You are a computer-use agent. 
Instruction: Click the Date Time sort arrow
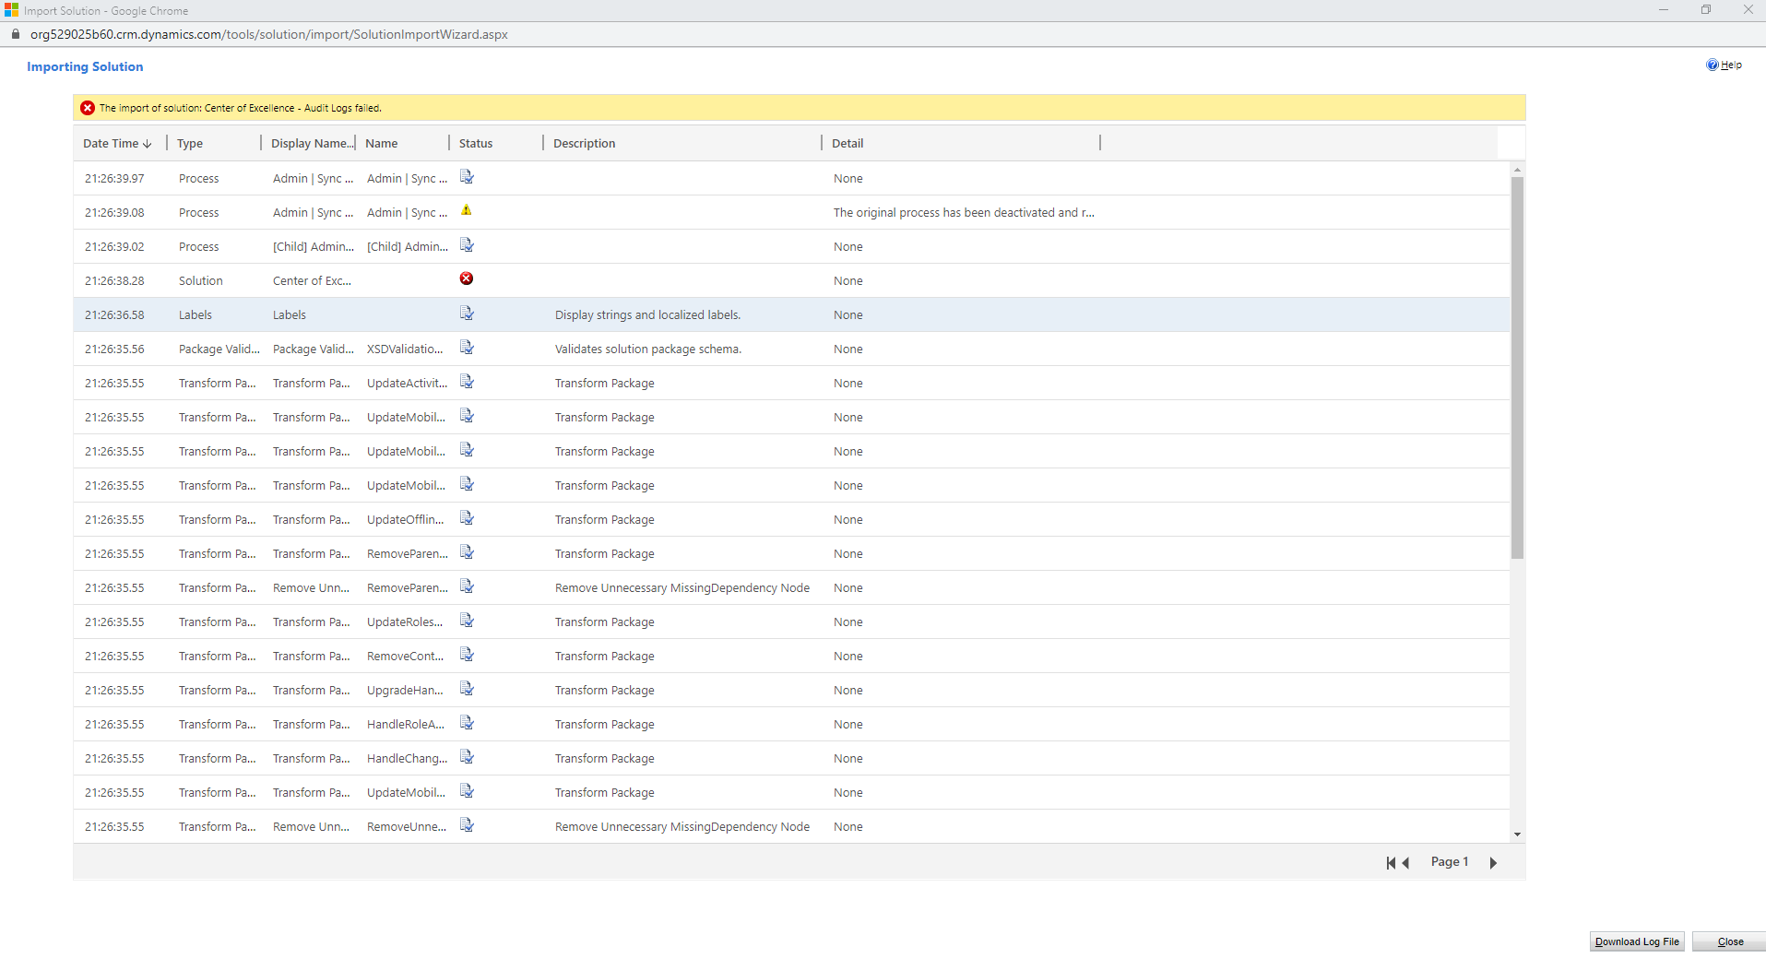point(147,143)
